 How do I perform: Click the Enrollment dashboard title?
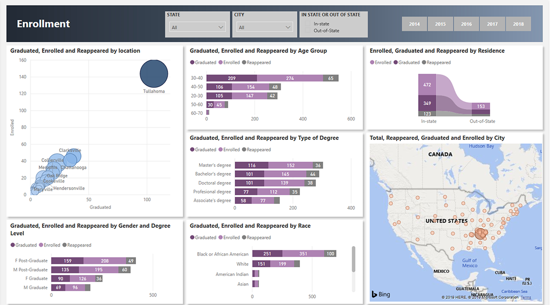(x=43, y=24)
